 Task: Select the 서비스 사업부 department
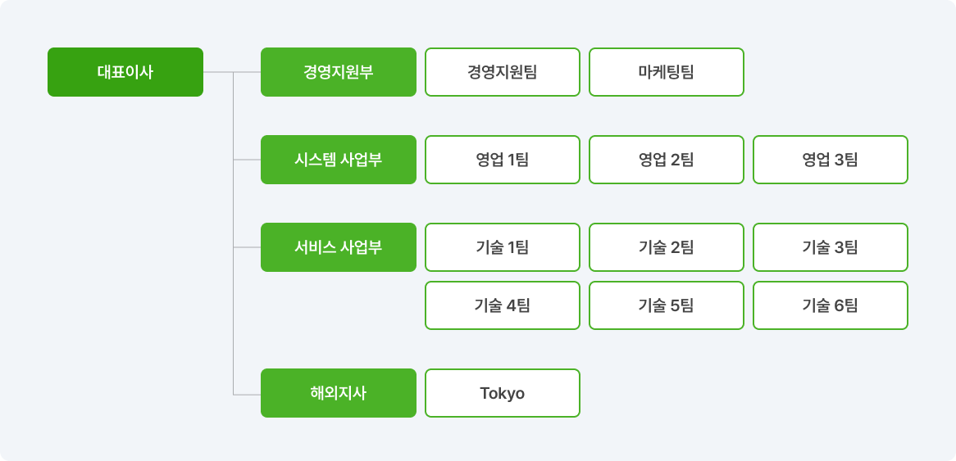pyautogui.click(x=339, y=247)
